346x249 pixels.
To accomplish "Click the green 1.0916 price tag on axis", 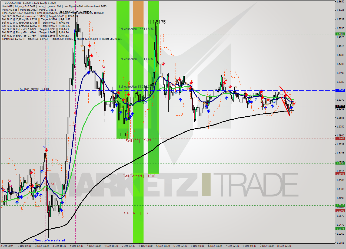I will tap(340, 205).
